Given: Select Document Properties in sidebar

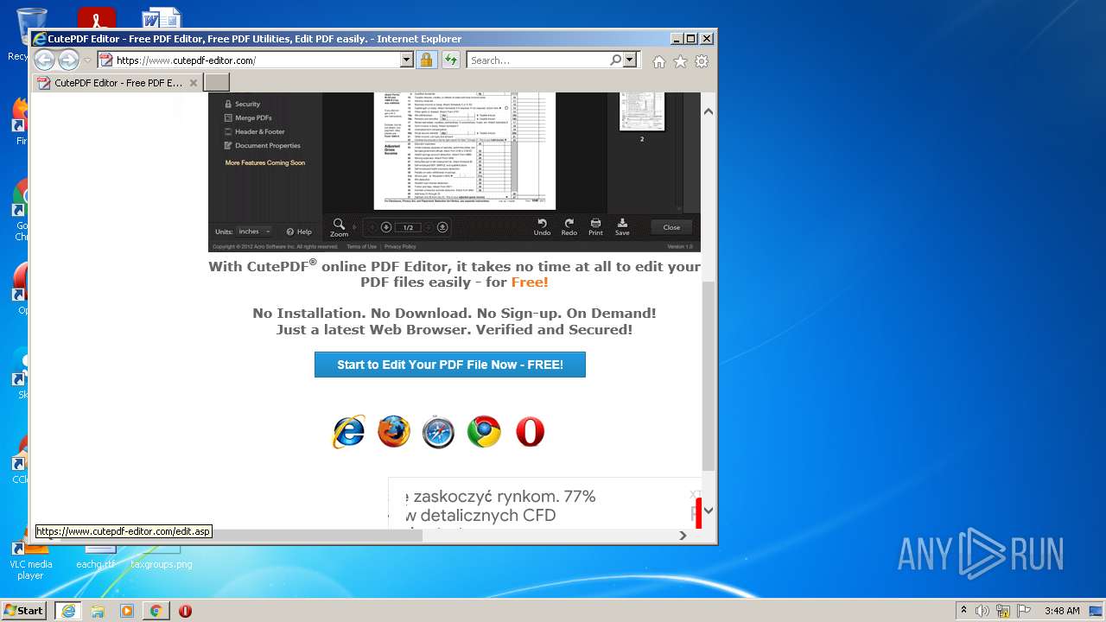Looking at the screenshot, I should (x=262, y=145).
